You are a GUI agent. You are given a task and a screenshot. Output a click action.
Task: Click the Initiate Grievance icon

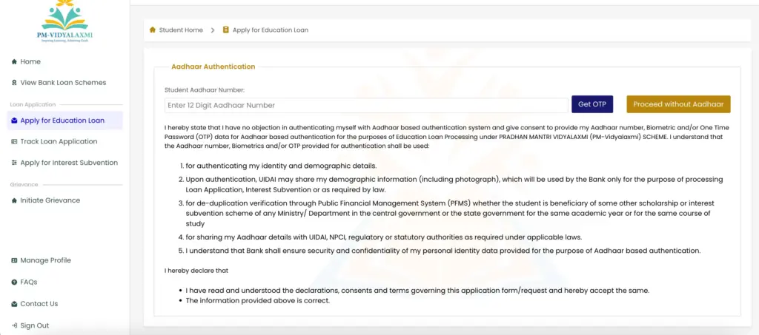[14, 200]
